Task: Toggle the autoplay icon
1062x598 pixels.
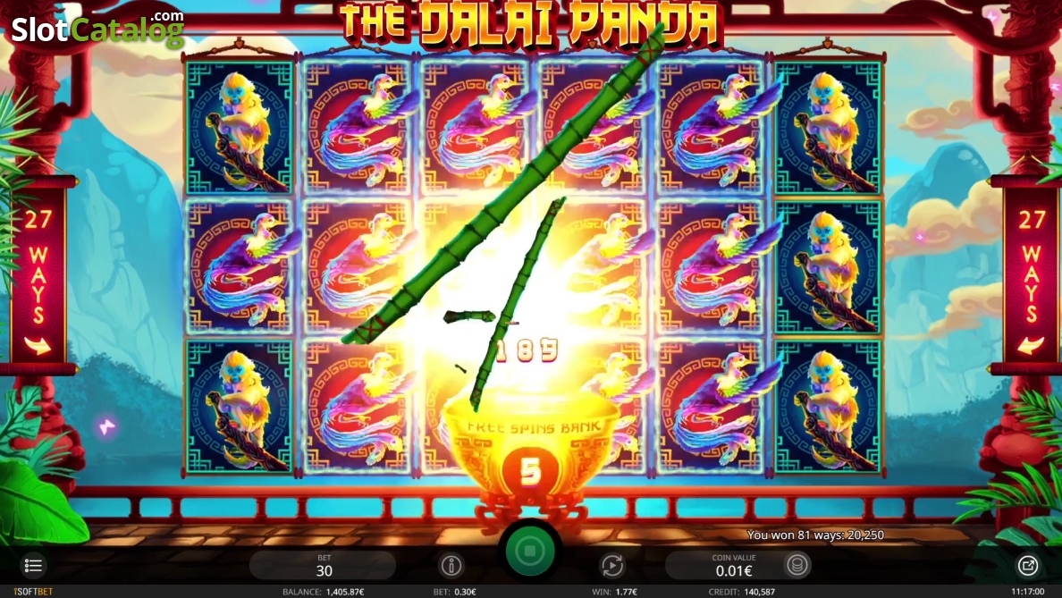Action: [x=612, y=565]
